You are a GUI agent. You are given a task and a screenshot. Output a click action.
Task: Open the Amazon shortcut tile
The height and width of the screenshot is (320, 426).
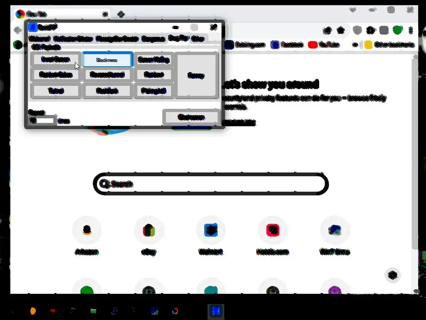pos(87,236)
